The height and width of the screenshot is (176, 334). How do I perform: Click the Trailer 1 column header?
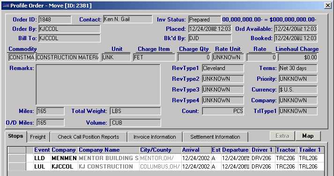coord(311,150)
